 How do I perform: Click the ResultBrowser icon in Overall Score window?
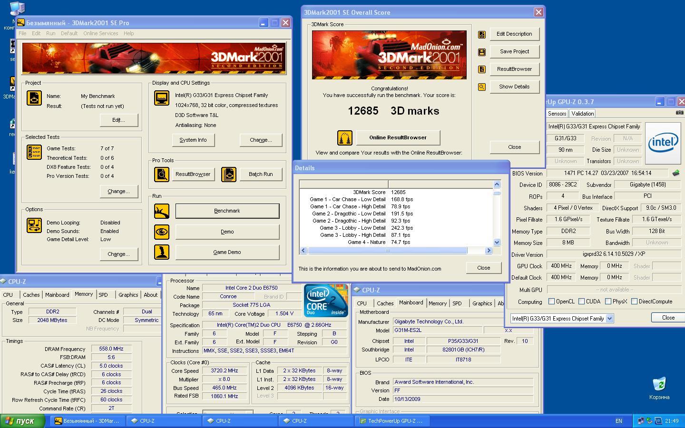point(482,69)
